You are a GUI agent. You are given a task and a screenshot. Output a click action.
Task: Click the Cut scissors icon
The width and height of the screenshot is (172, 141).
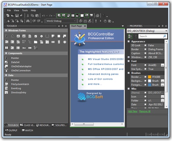click(x=28, y=16)
